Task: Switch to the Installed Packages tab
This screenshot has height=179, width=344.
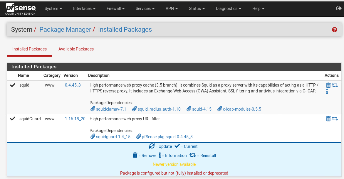Action: (29, 49)
